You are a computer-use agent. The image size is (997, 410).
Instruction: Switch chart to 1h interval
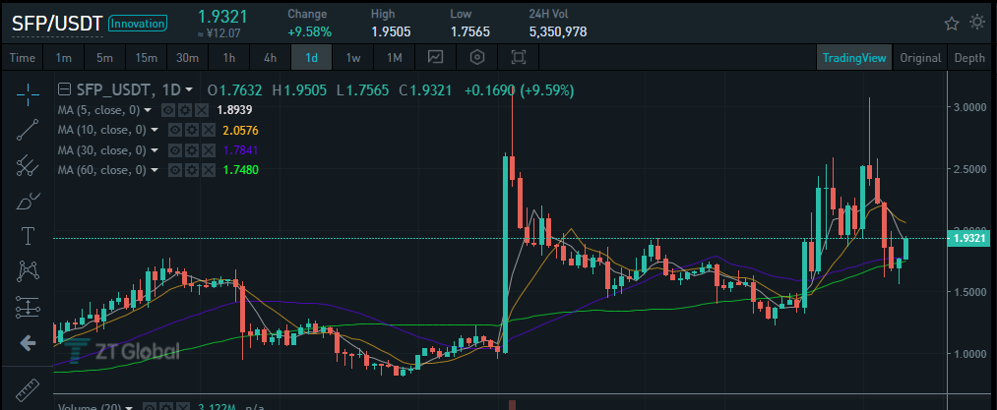pyautogui.click(x=229, y=58)
